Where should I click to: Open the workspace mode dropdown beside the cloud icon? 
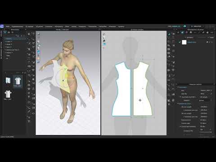(197, 26)
